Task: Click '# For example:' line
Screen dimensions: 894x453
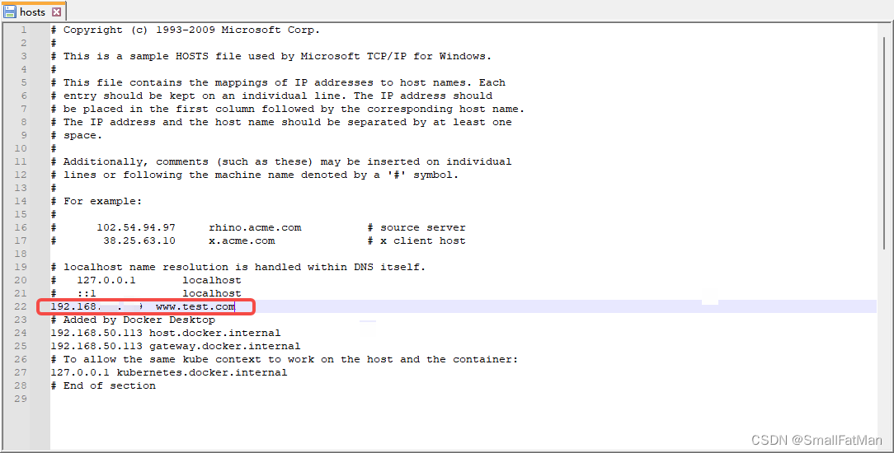Action: pos(96,202)
